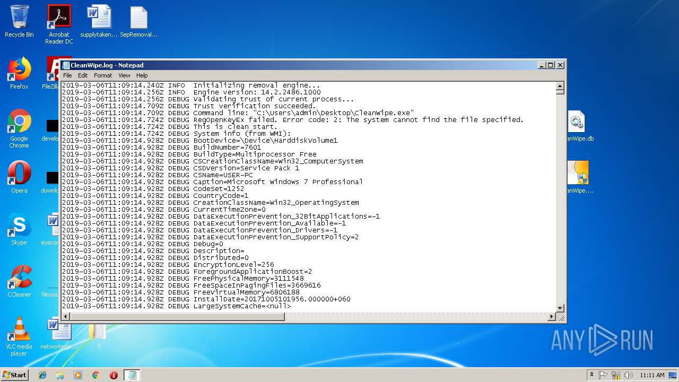Open the Recycle Bin desktop icon
Image resolution: width=679 pixels, height=382 pixels.
pos(19,21)
